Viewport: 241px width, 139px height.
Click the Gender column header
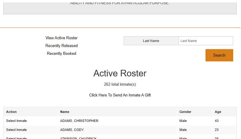coord(185,112)
